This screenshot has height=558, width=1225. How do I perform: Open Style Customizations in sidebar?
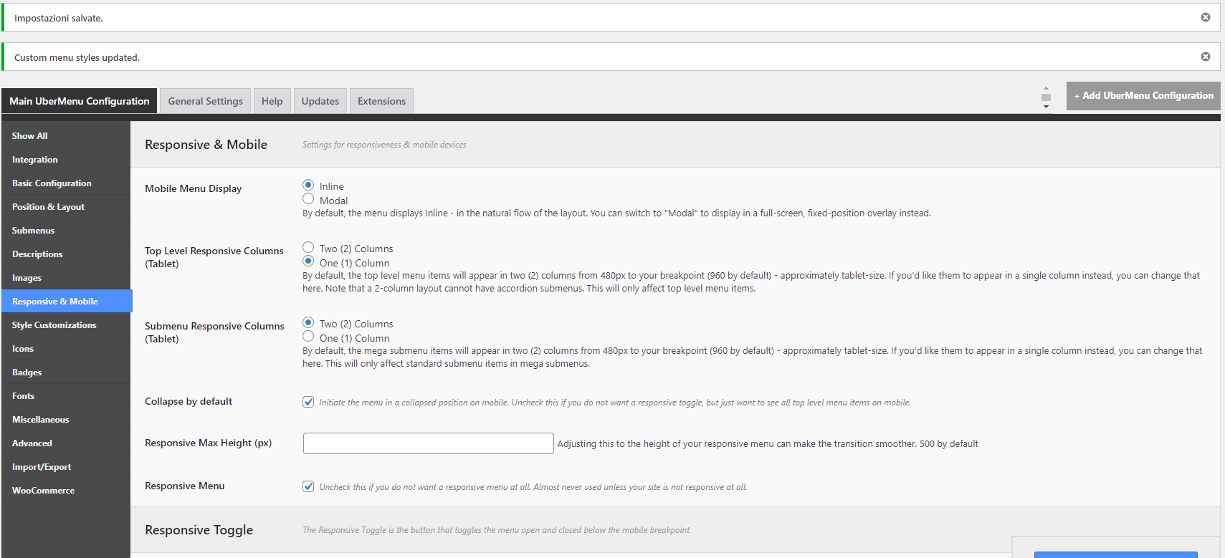click(x=54, y=325)
